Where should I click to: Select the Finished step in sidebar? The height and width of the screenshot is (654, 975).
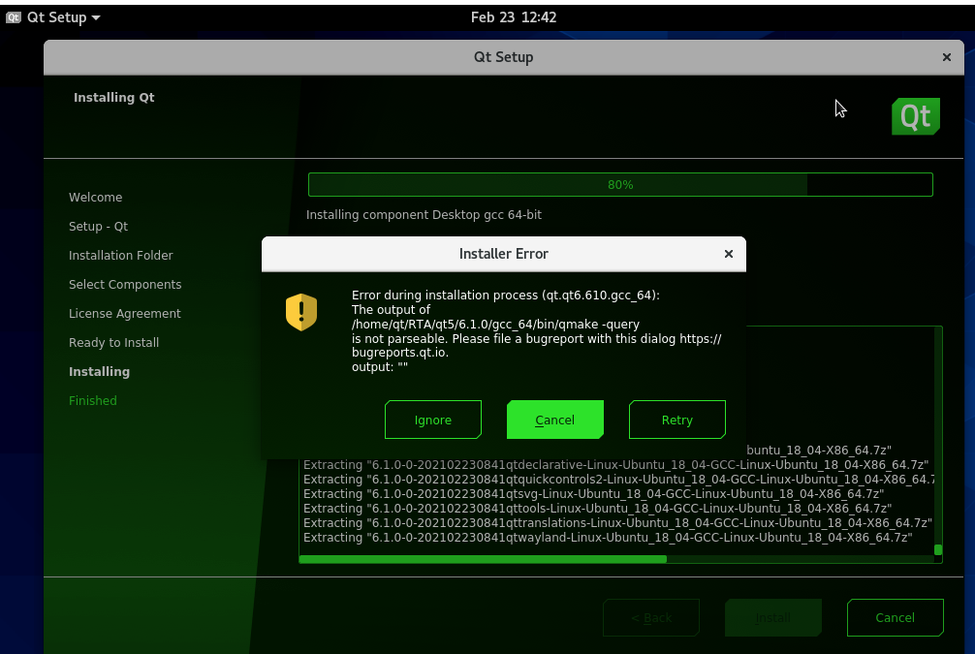pyautogui.click(x=93, y=400)
